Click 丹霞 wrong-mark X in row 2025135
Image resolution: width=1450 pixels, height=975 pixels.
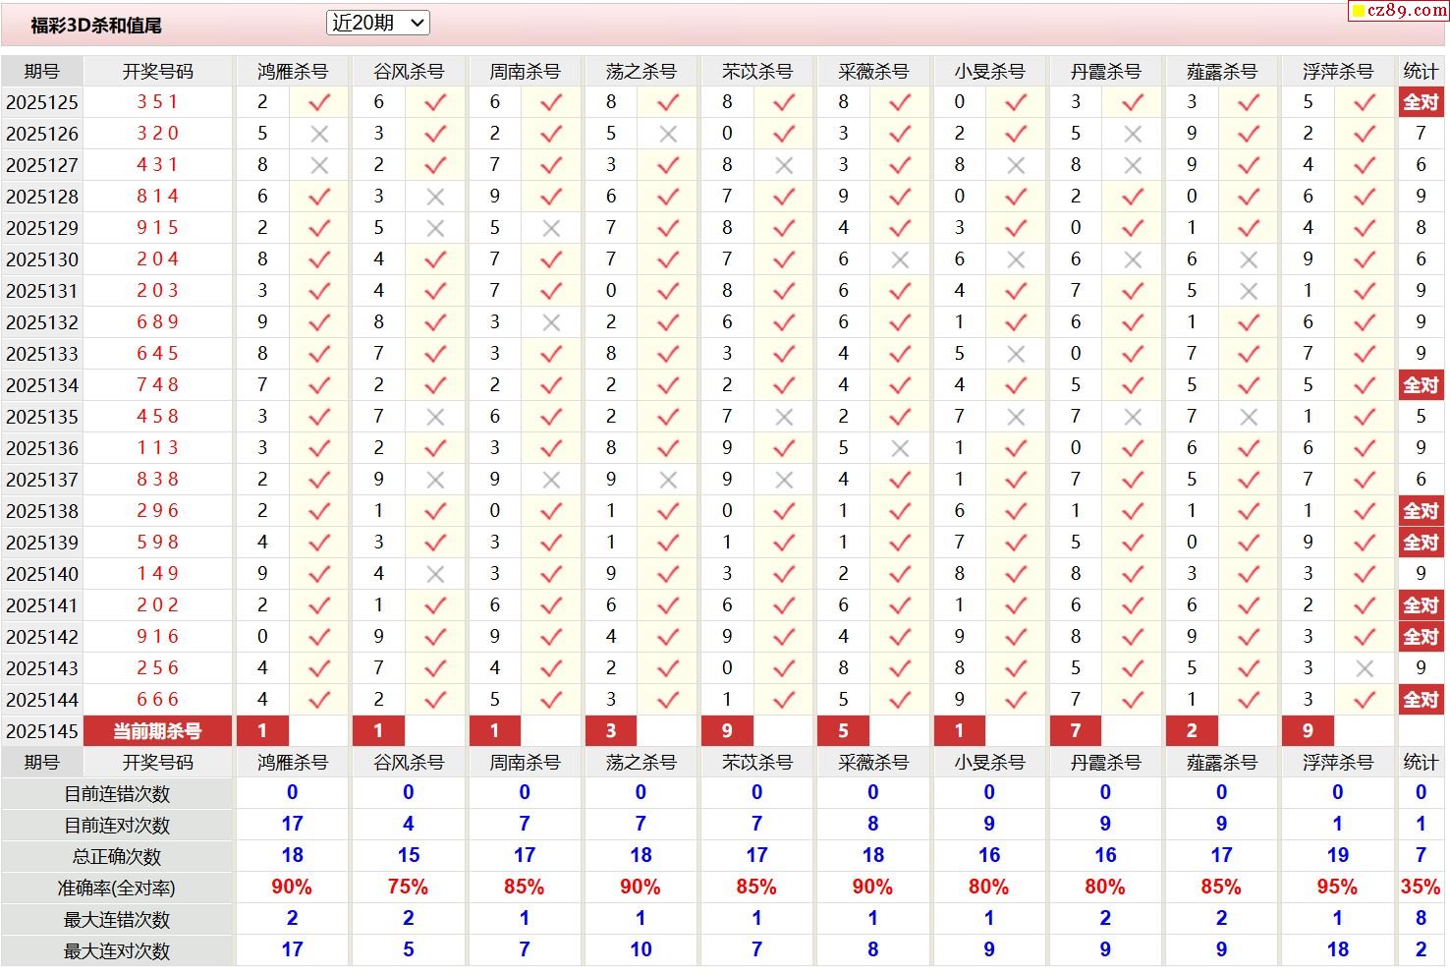pos(1132,417)
